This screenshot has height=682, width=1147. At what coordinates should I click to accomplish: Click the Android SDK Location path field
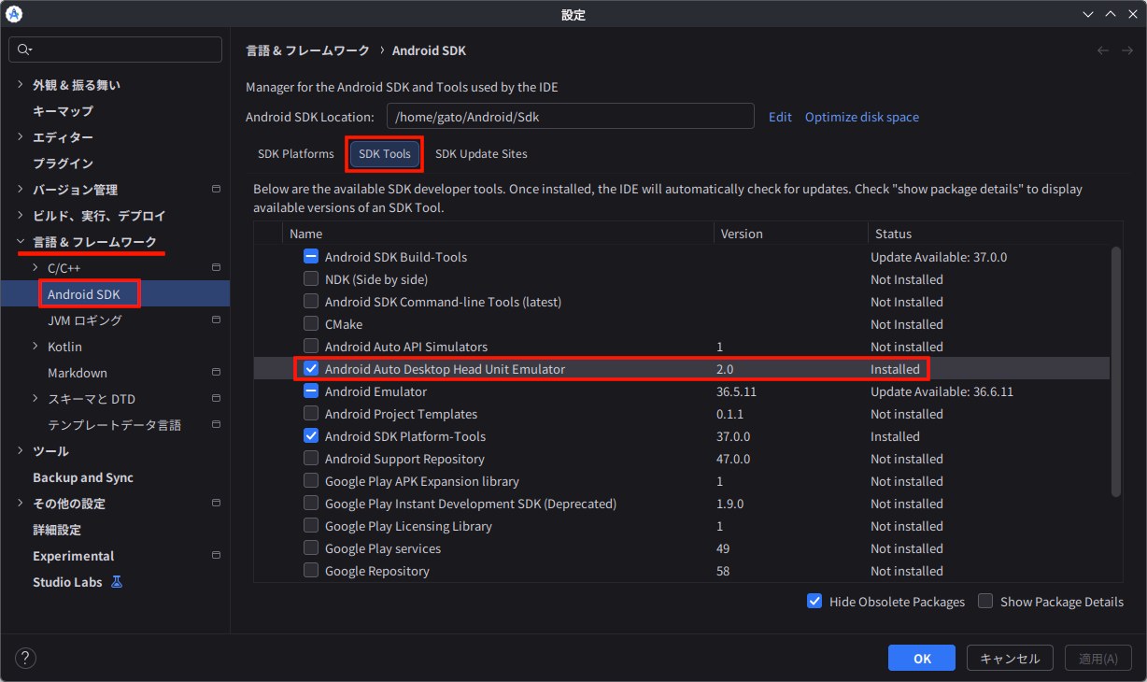[570, 117]
